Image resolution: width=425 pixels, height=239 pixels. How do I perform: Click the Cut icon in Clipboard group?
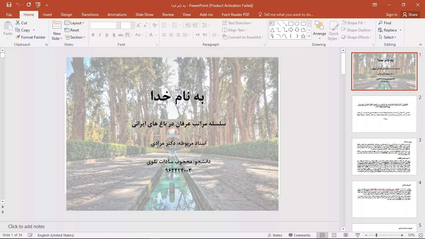click(18, 23)
